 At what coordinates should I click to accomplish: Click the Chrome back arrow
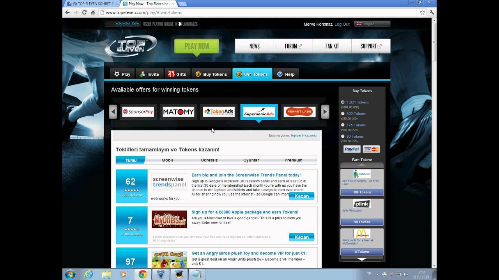click(x=67, y=12)
